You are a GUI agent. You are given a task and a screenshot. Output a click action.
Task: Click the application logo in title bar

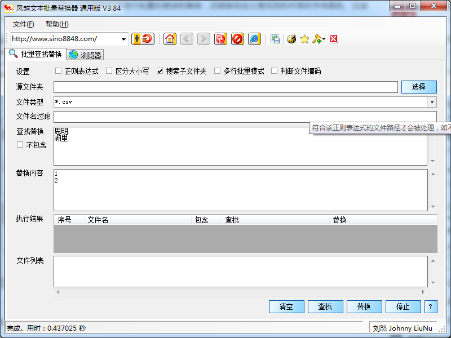(9, 8)
